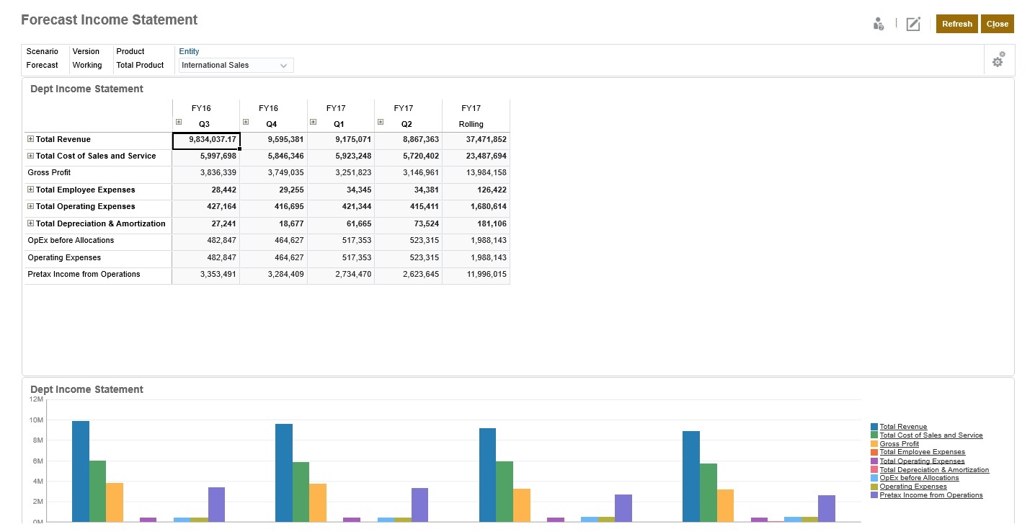Click the Gross Profit legend entry
The width and height of the screenshot is (1035, 532).
point(897,443)
